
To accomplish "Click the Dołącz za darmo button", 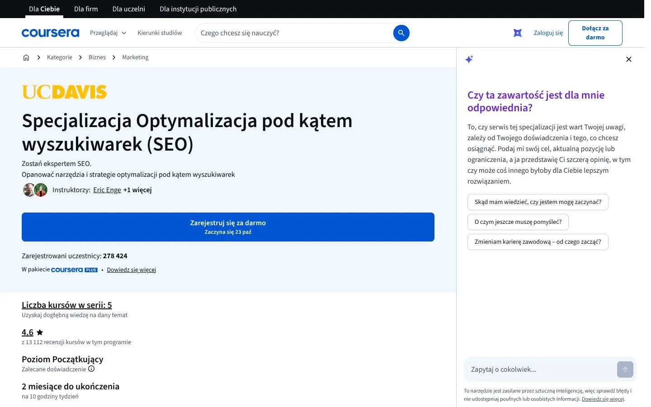I will 595,33.
